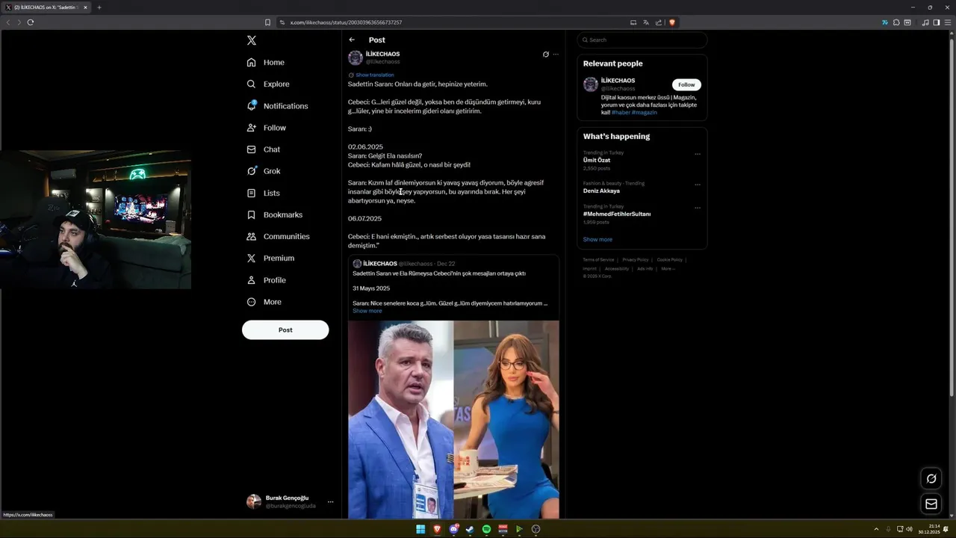Expand the footer More menu
The image size is (956, 538).
(x=667, y=268)
